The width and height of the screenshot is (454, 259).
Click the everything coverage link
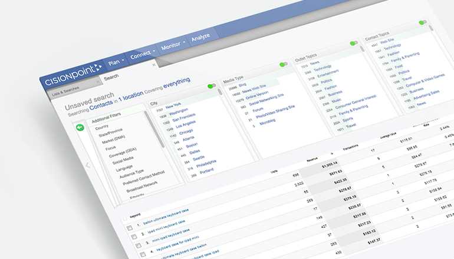[177, 82]
